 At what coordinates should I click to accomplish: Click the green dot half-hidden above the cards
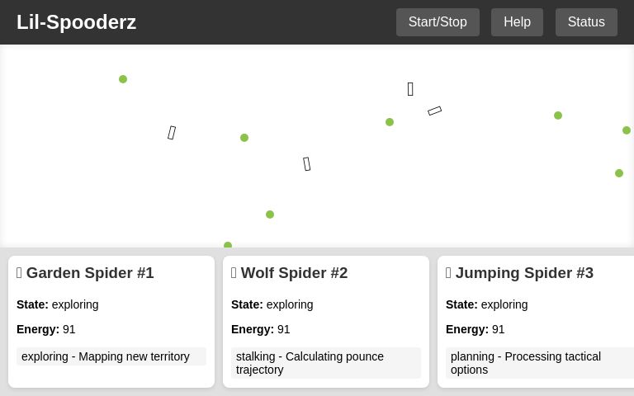(x=228, y=245)
